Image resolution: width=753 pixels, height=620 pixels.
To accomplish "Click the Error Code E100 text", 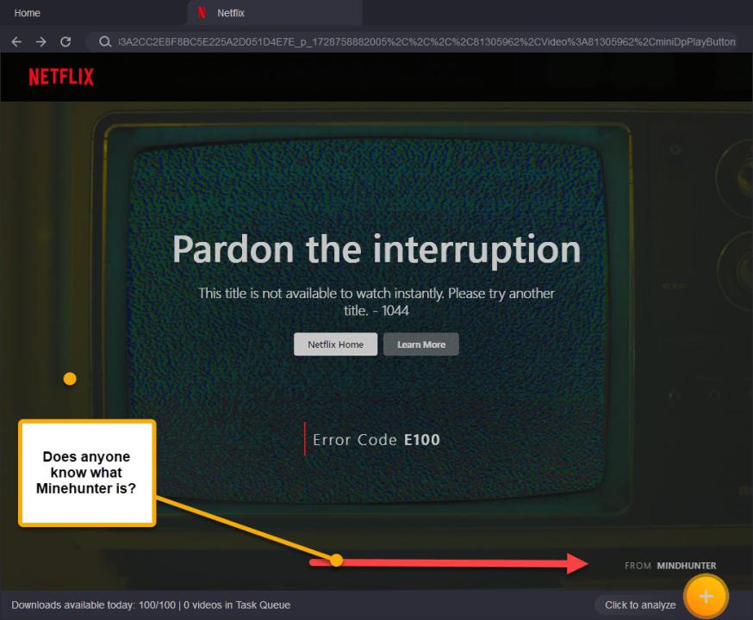I will (376, 439).
